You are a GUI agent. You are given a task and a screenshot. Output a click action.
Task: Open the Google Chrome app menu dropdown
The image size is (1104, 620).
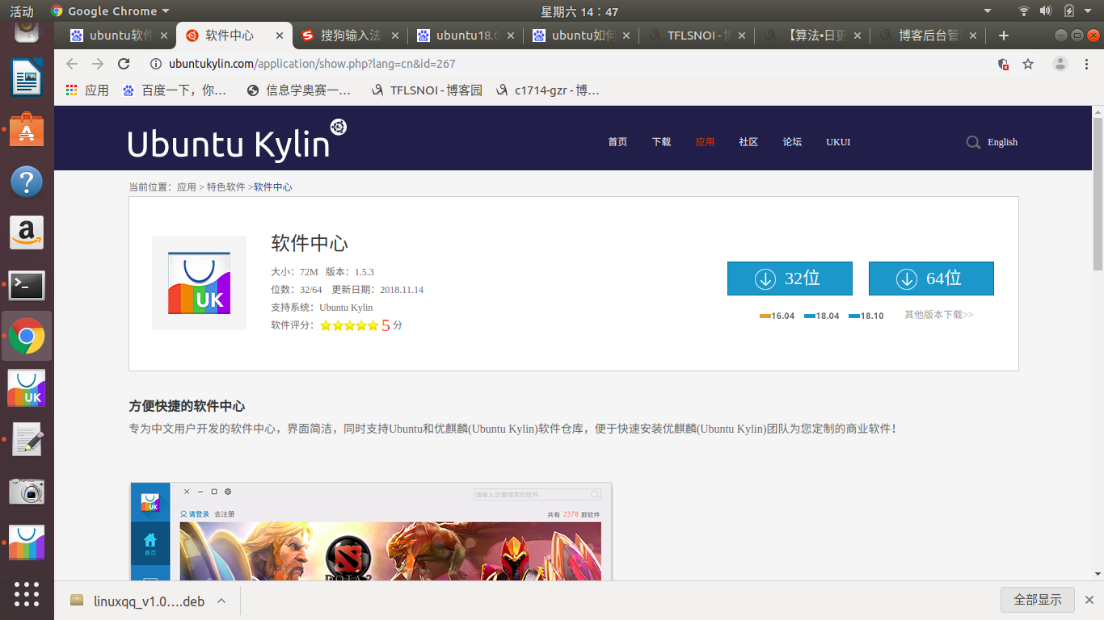point(111,11)
